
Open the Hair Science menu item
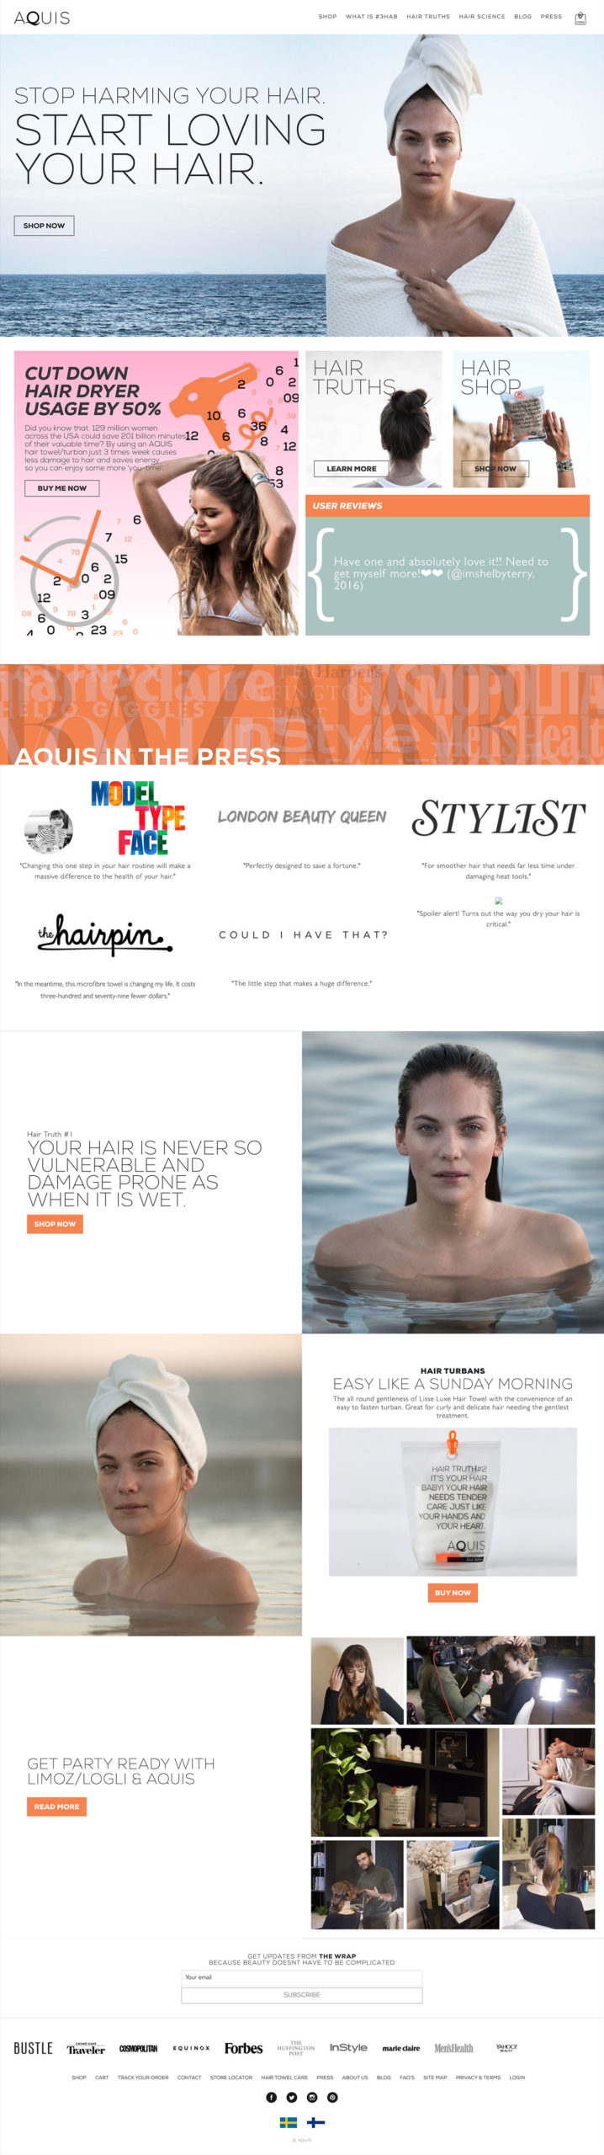(482, 16)
